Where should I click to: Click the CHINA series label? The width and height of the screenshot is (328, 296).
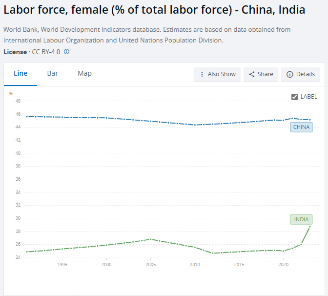(x=301, y=127)
